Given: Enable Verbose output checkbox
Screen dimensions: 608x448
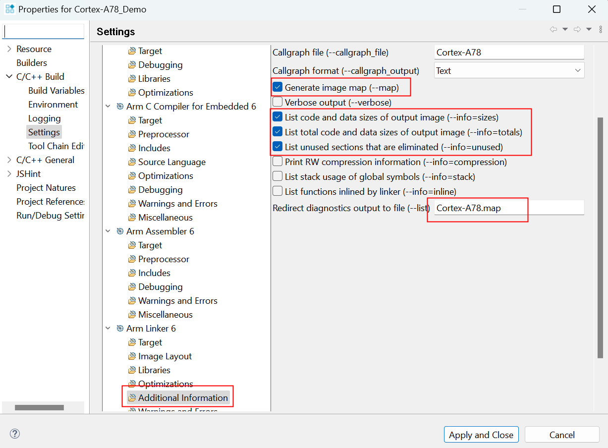Looking at the screenshot, I should pos(277,103).
